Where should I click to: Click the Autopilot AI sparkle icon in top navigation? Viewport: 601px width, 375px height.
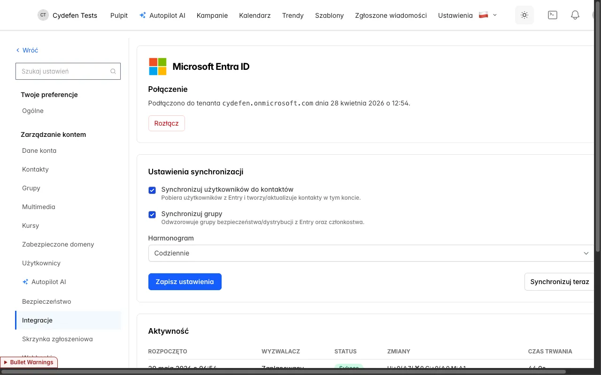coord(143,15)
